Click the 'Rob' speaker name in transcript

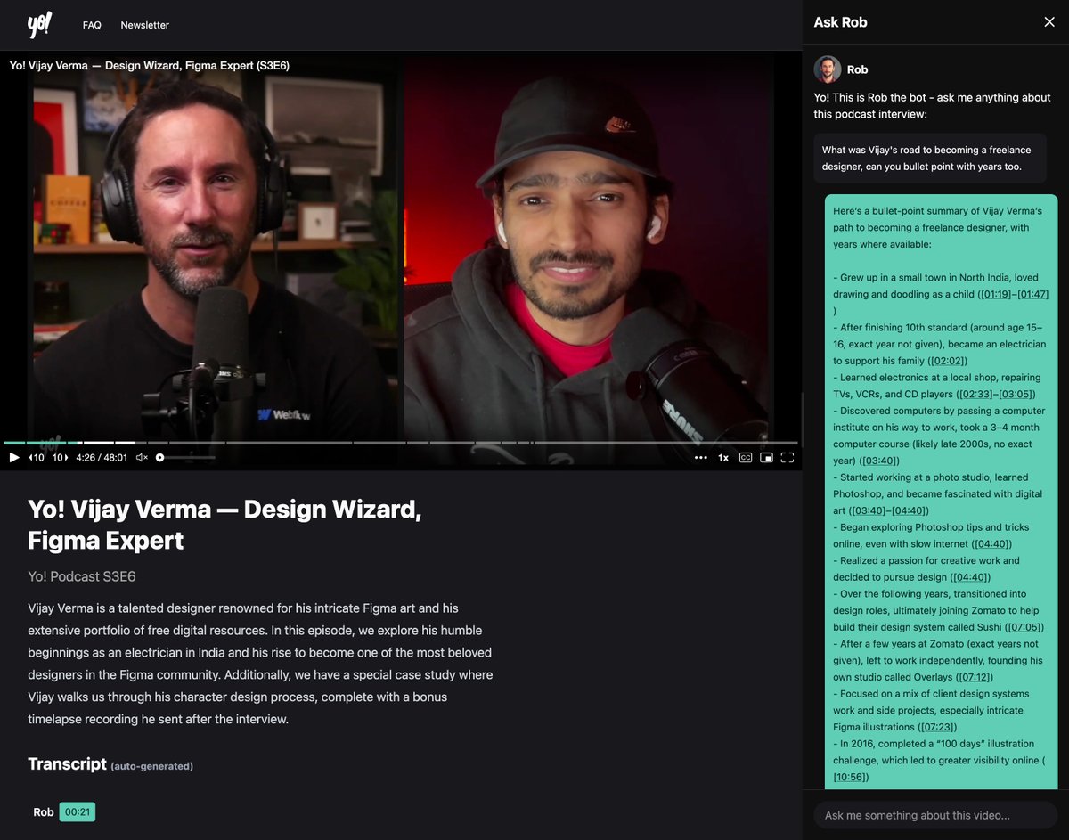coord(44,812)
